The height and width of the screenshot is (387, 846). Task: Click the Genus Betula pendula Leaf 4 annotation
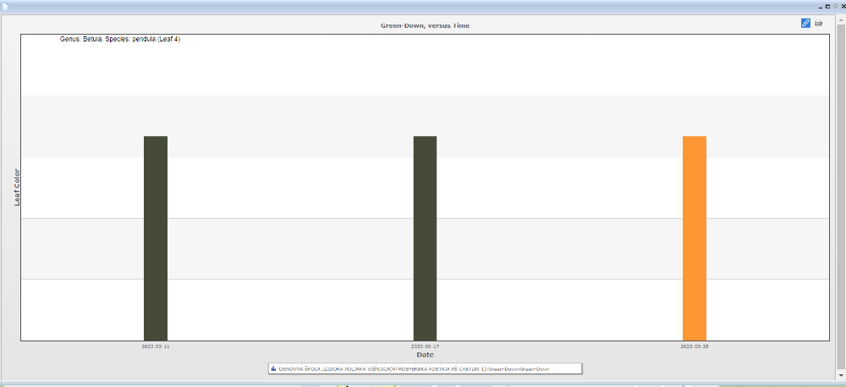point(120,39)
